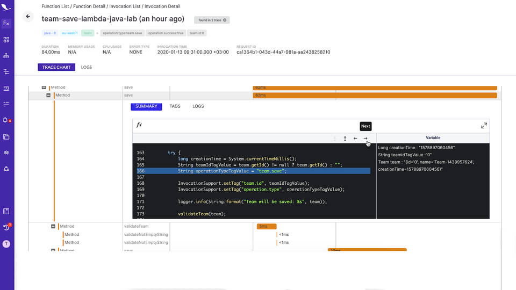This screenshot has width=516, height=290.
Task: Expand the code panel to fullscreen
Action: [x=484, y=126]
